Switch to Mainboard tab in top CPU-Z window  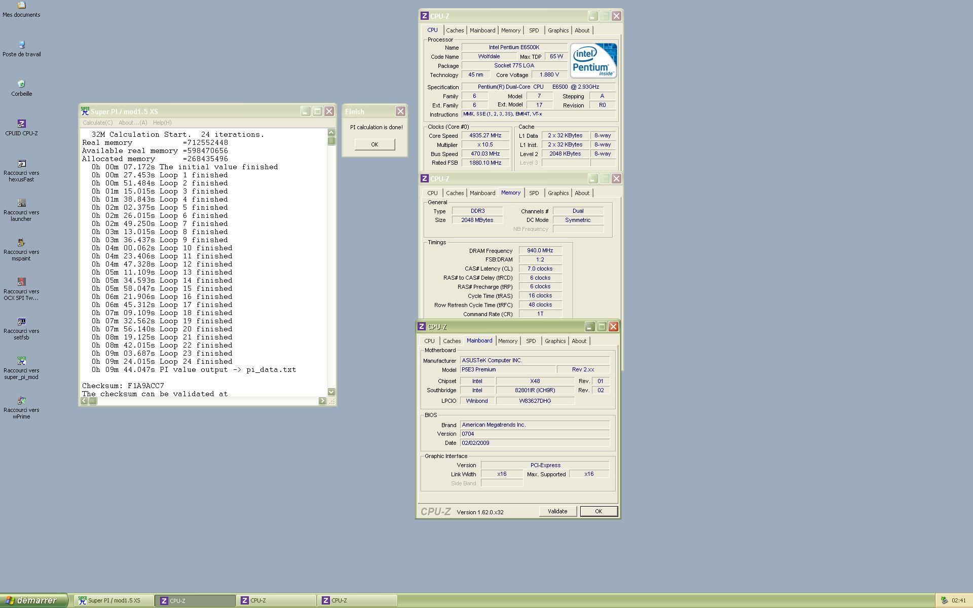click(482, 30)
